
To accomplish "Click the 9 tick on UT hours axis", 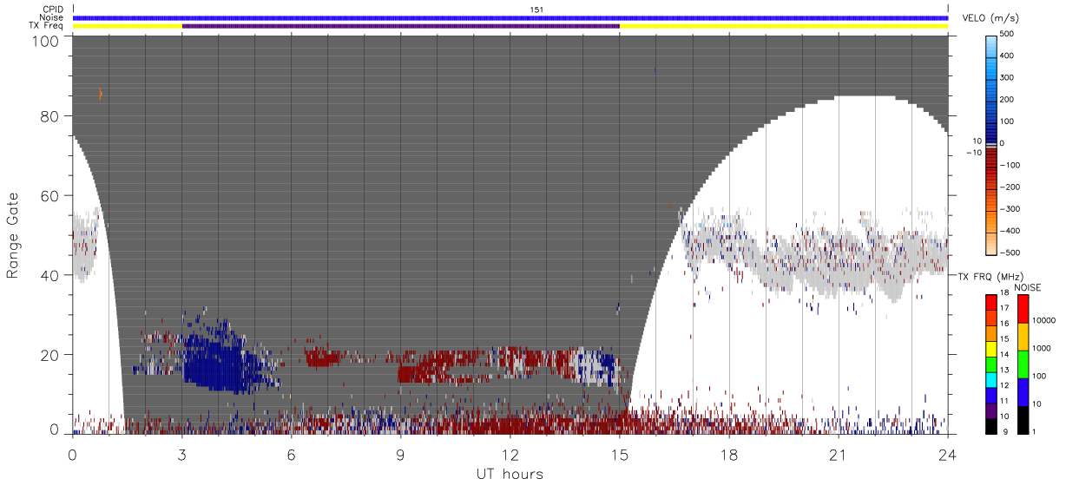I will point(400,454).
